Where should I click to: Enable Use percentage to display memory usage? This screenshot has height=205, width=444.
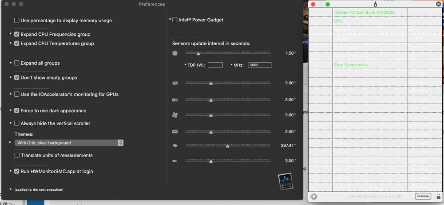click(x=17, y=20)
